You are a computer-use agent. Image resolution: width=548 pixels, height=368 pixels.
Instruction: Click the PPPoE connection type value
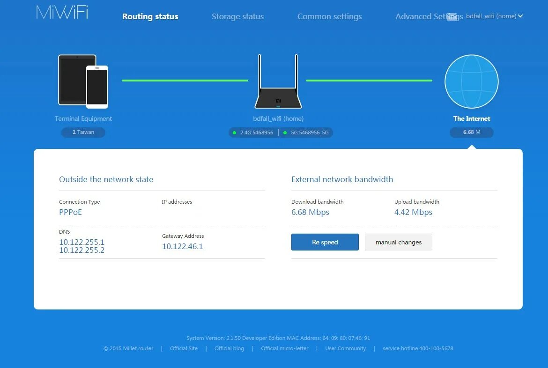point(70,212)
